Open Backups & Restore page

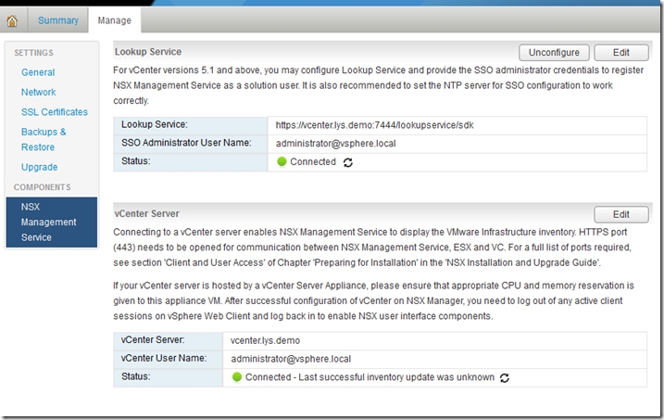(44, 139)
